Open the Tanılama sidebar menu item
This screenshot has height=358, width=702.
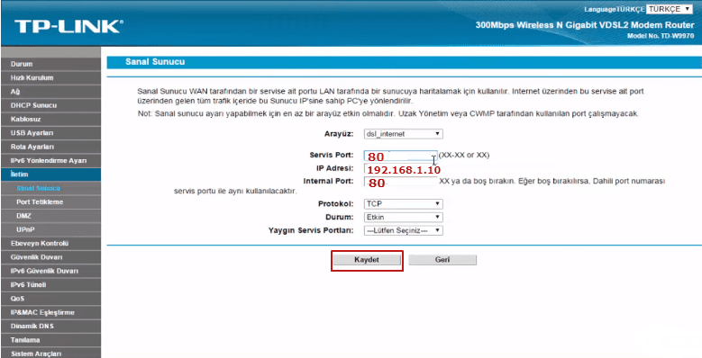(50, 340)
